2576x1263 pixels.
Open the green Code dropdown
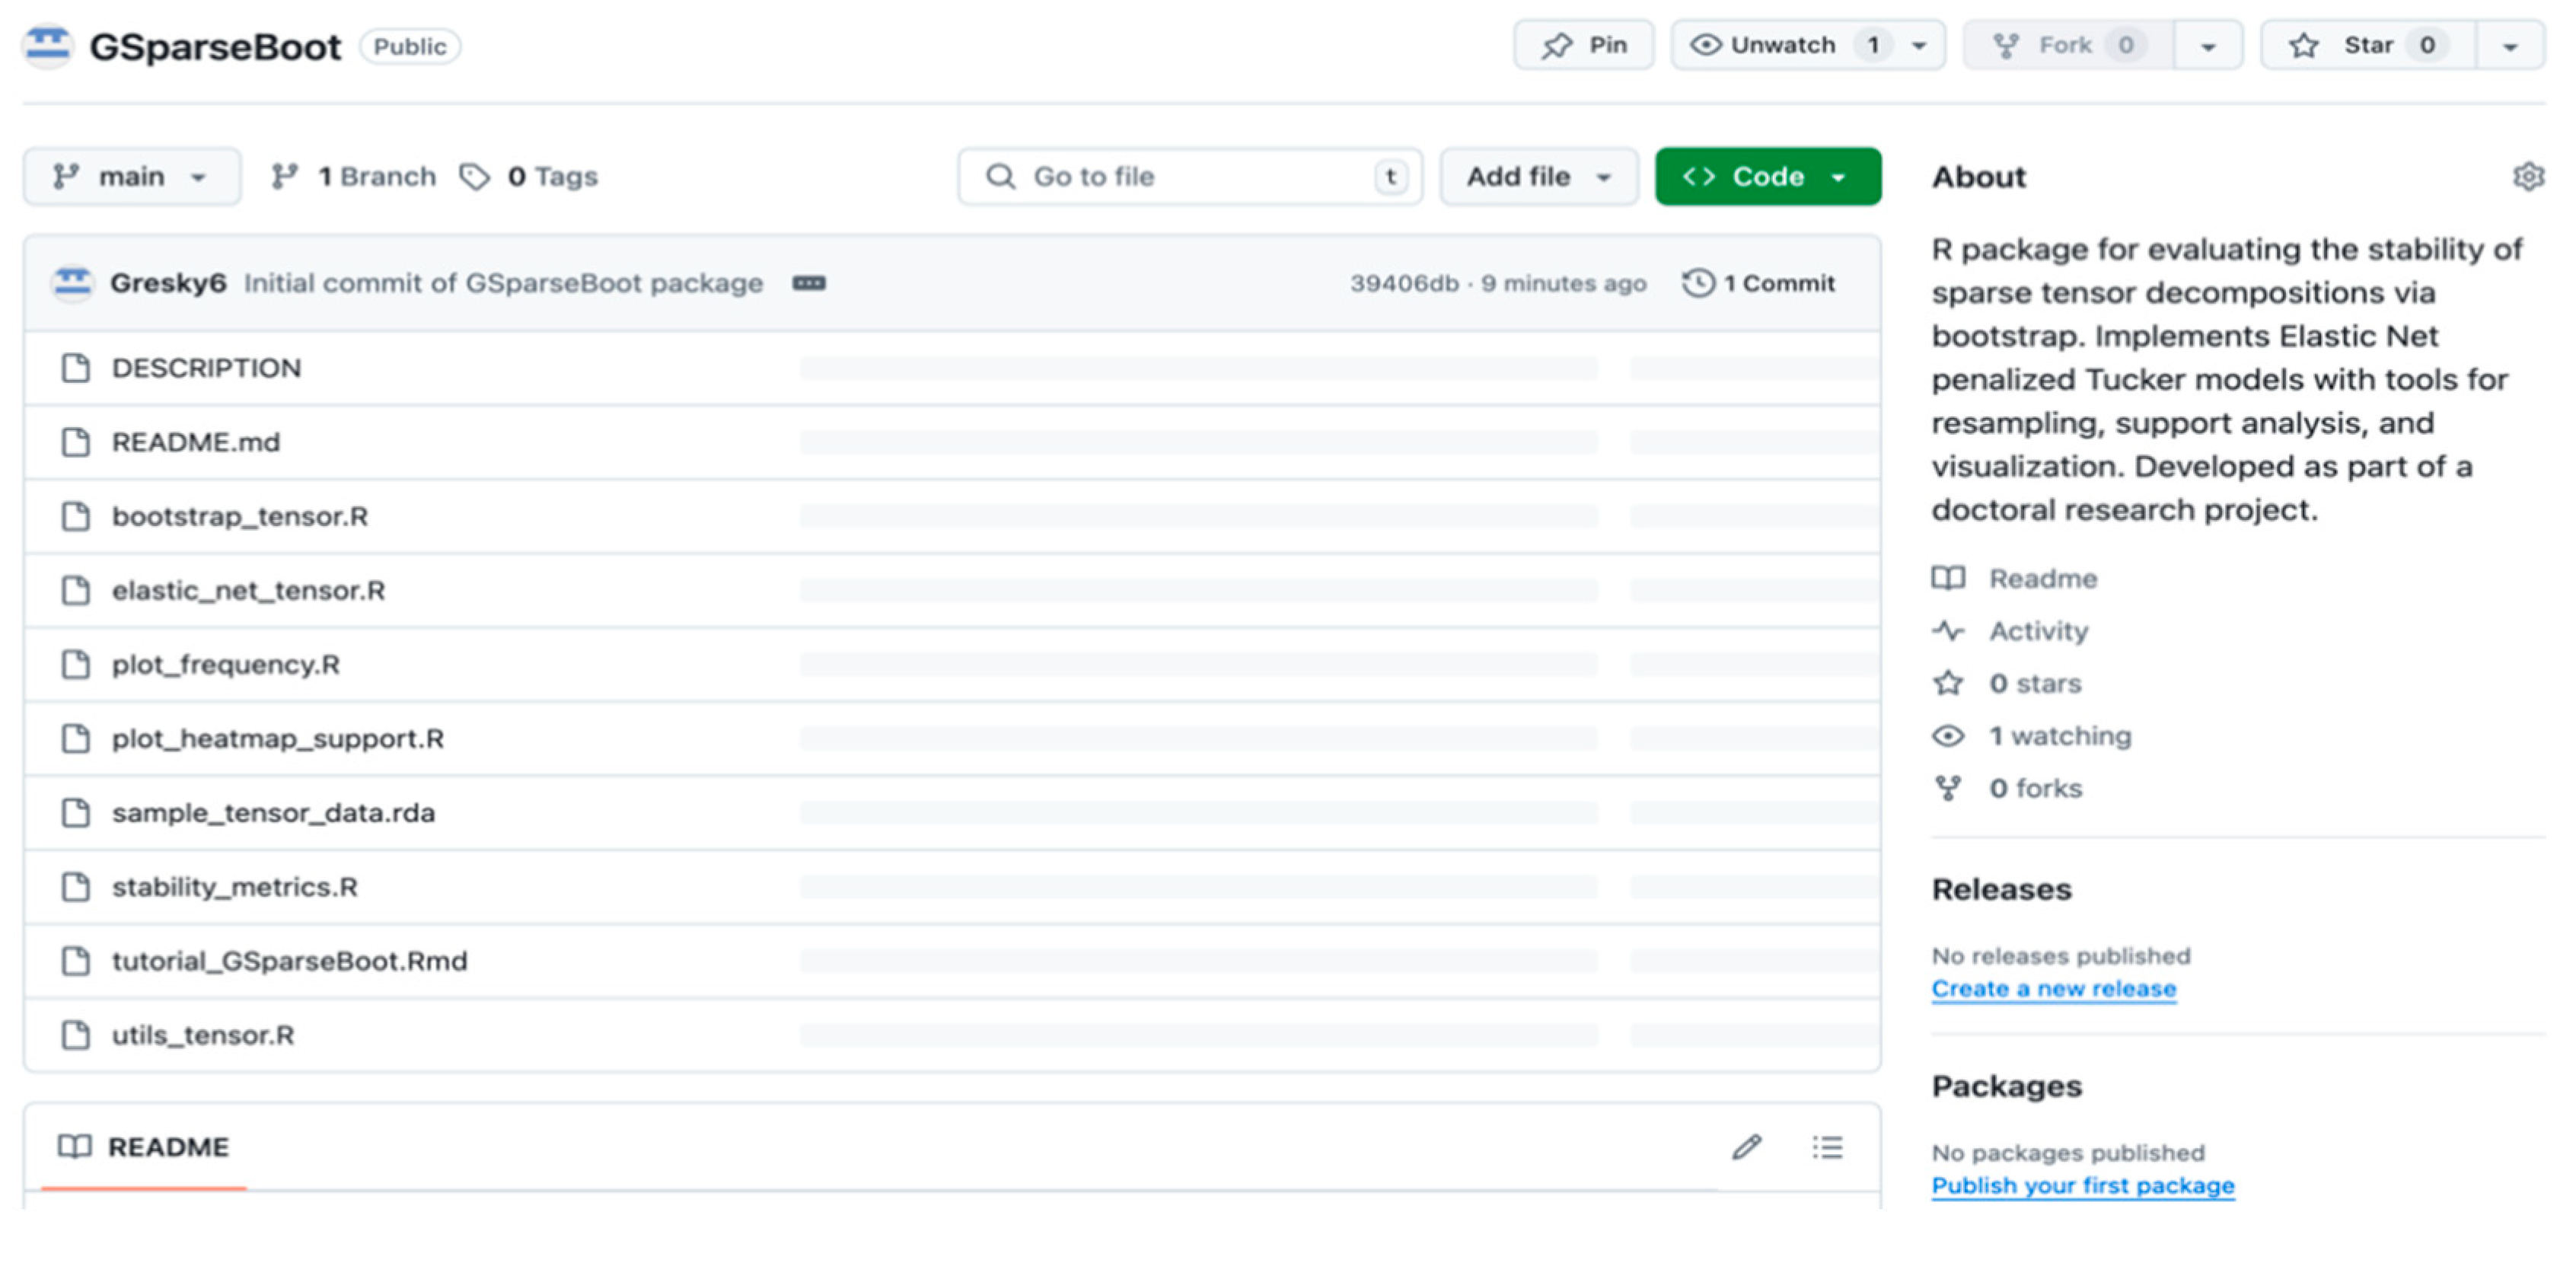coord(1767,177)
